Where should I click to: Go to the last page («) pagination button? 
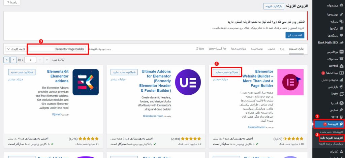point(7,60)
